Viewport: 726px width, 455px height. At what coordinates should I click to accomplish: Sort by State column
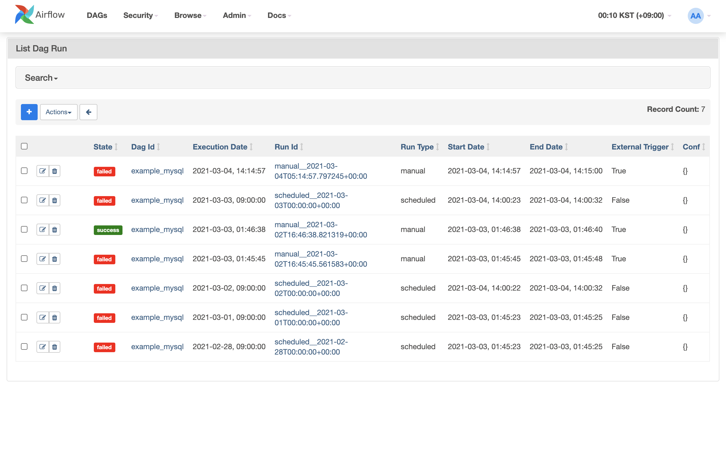105,147
